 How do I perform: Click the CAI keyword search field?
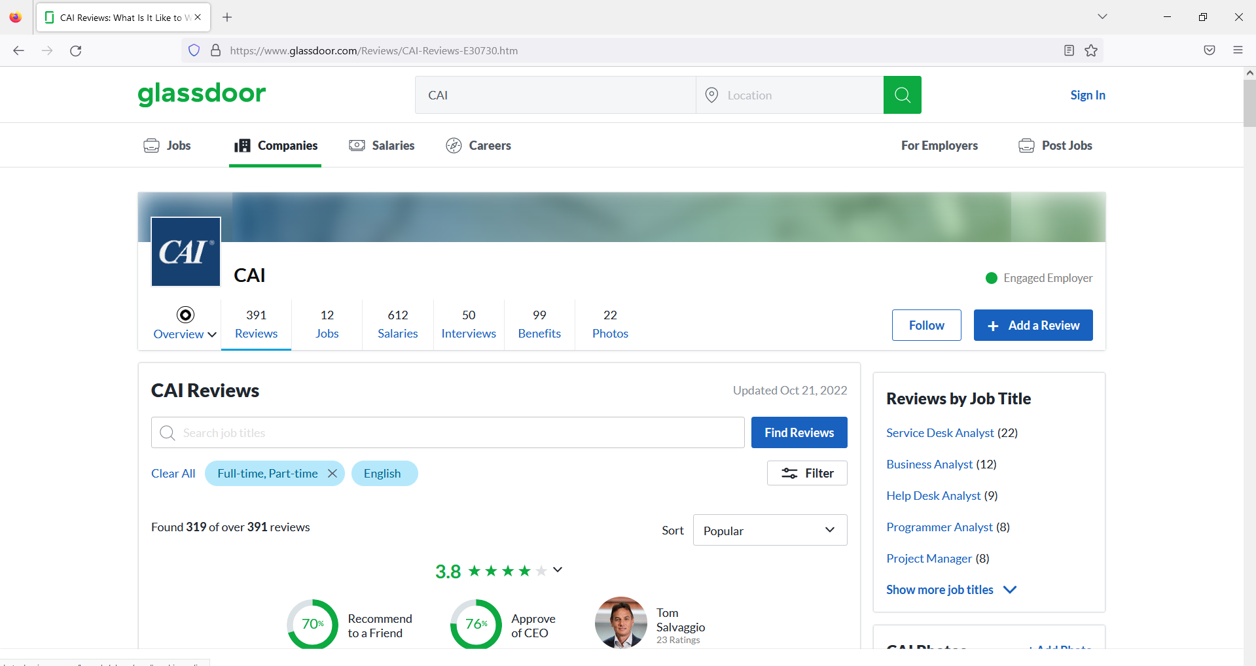tap(555, 95)
